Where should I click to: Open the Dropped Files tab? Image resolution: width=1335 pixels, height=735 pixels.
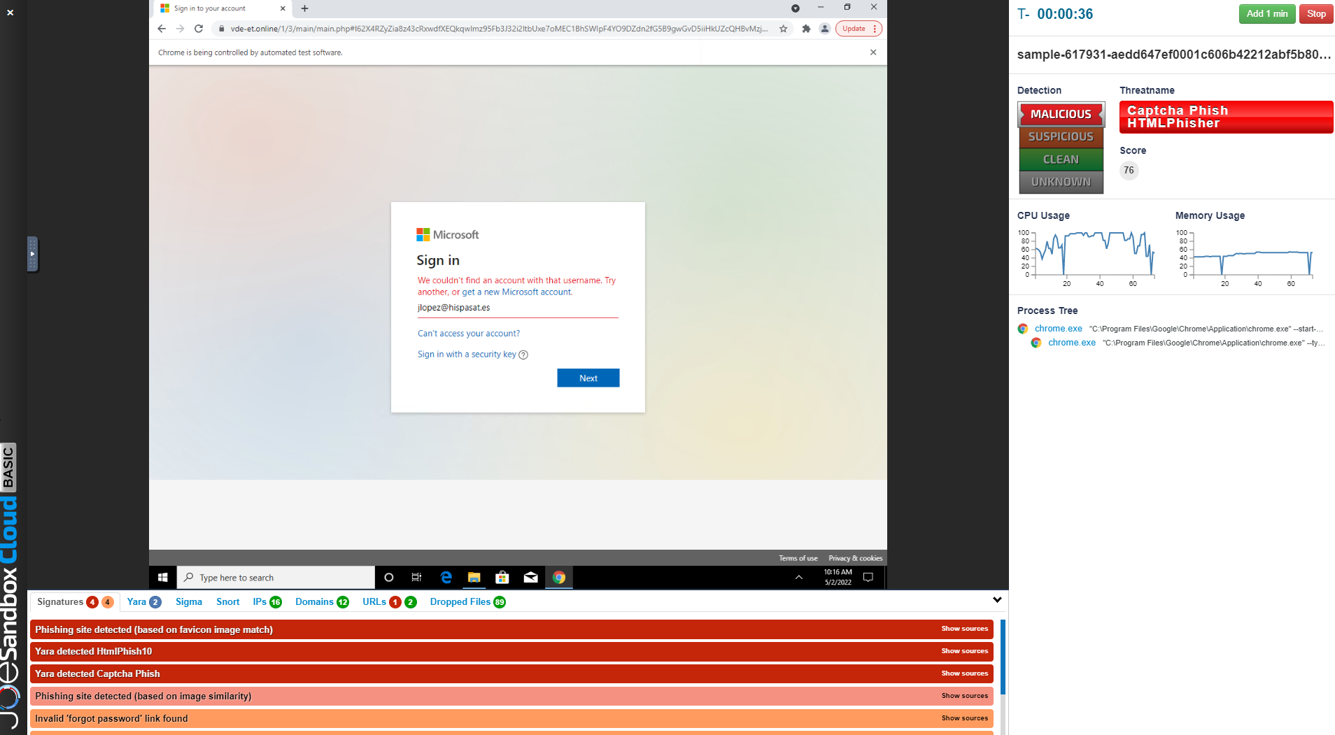click(467, 602)
